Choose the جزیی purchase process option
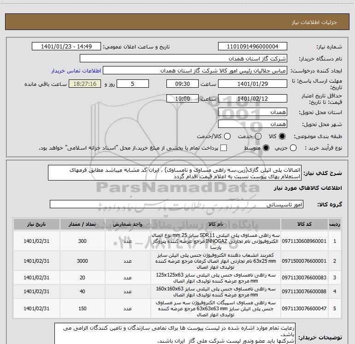 tap(293, 148)
